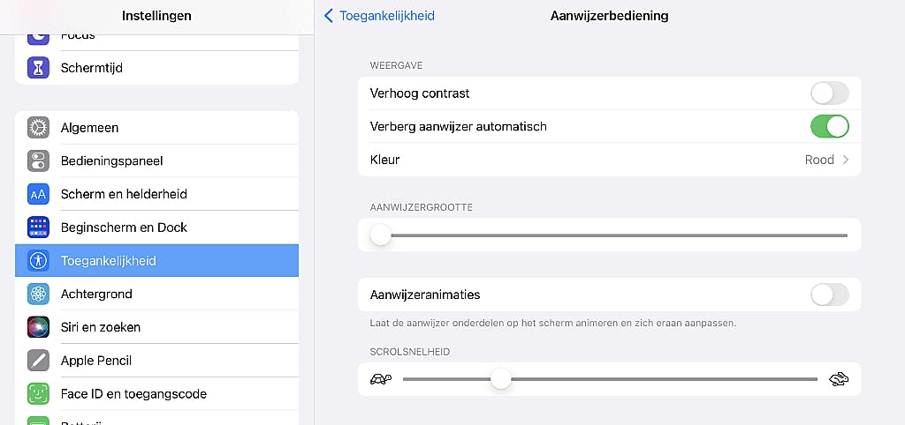Open the Kleur Rood chevron
This screenshot has width=905, height=425.
(x=846, y=160)
